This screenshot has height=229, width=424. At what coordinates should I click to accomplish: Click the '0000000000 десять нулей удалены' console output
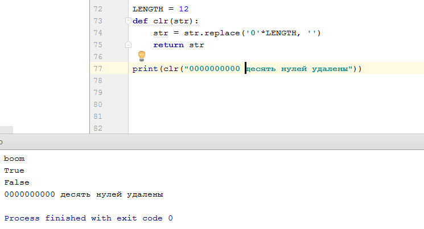(84, 194)
